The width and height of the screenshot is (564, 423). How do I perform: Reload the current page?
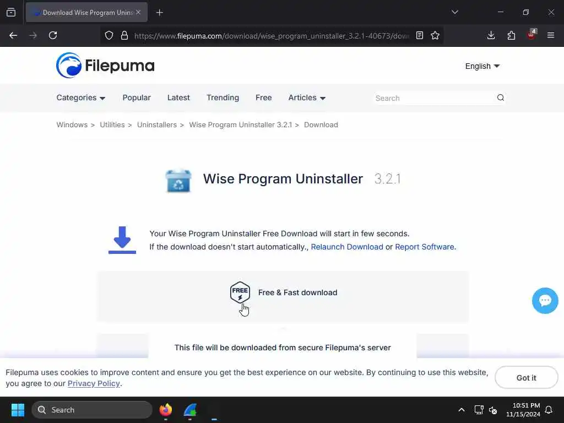coord(53,35)
